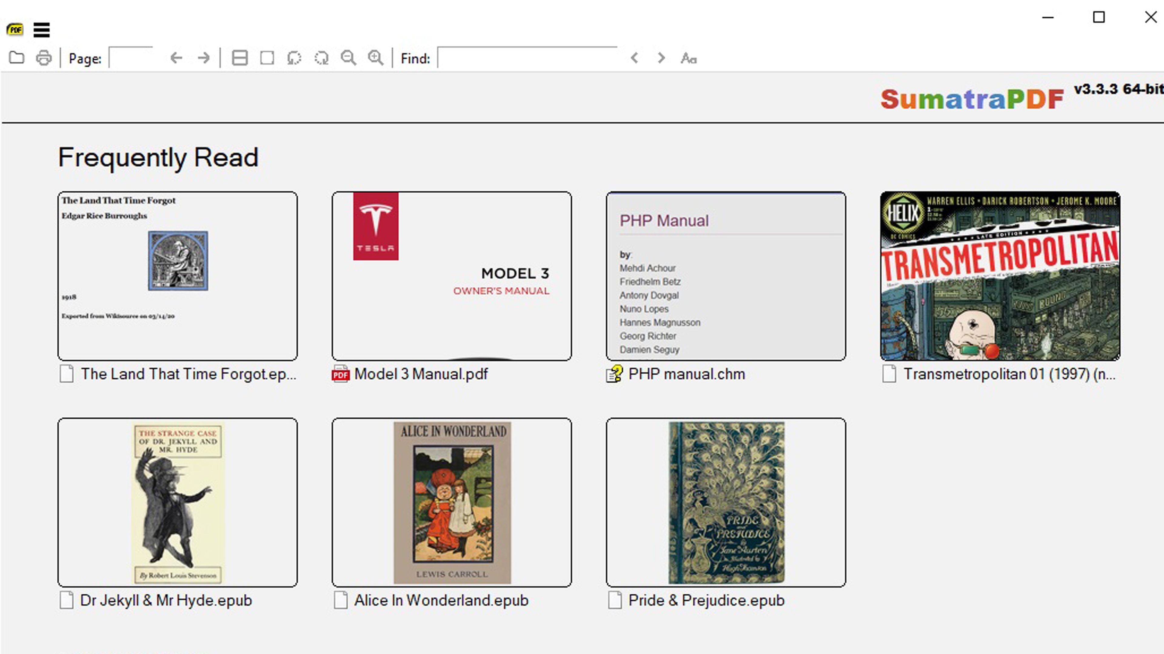Select single page layout icon
The width and height of the screenshot is (1164, 654).
(x=267, y=58)
